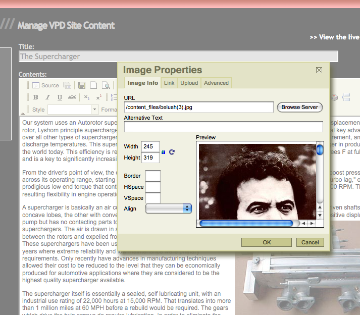Click the Browse Server button
The width and height of the screenshot is (360, 315).
click(x=299, y=107)
